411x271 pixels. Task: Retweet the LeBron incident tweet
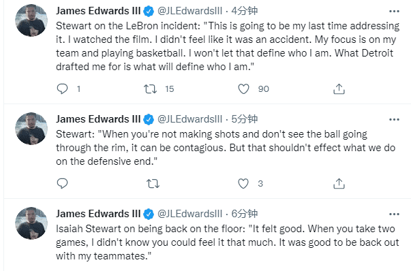pos(151,89)
